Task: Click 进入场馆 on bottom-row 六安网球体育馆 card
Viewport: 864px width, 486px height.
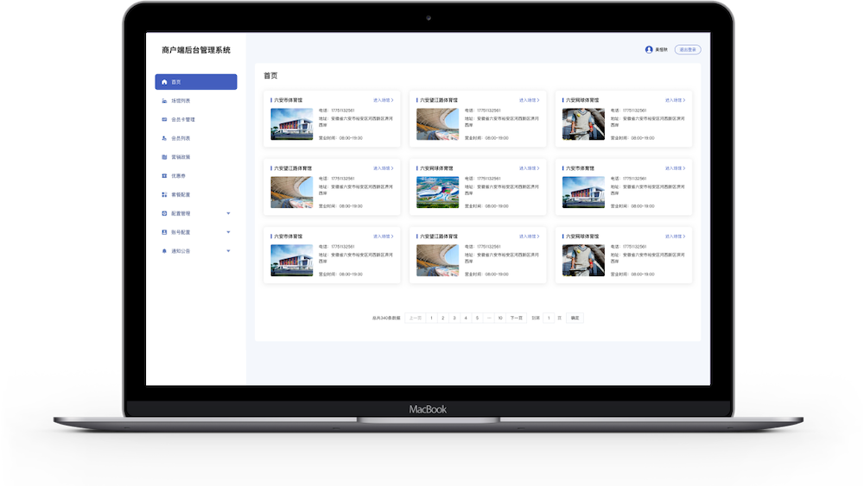Action: 675,237
